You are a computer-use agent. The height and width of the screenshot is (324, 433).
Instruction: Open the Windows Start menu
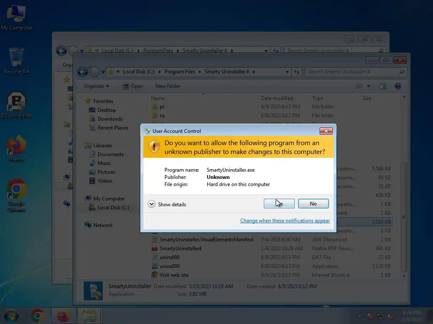pyautogui.click(x=11, y=316)
